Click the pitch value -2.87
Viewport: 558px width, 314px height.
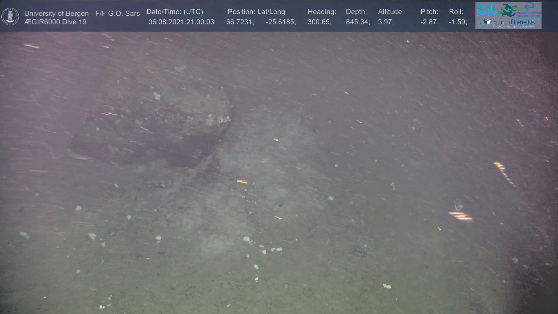(429, 22)
